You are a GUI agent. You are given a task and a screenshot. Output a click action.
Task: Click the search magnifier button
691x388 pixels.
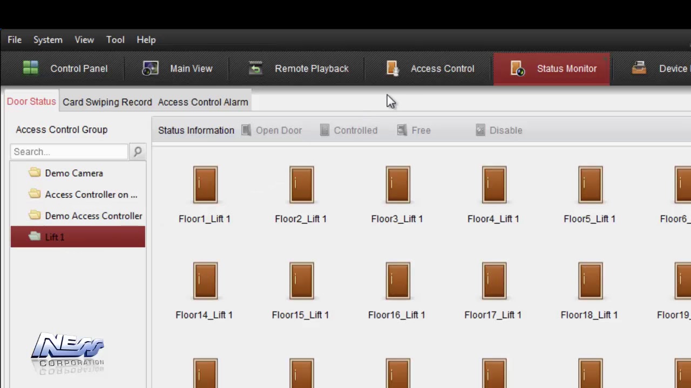[138, 151]
